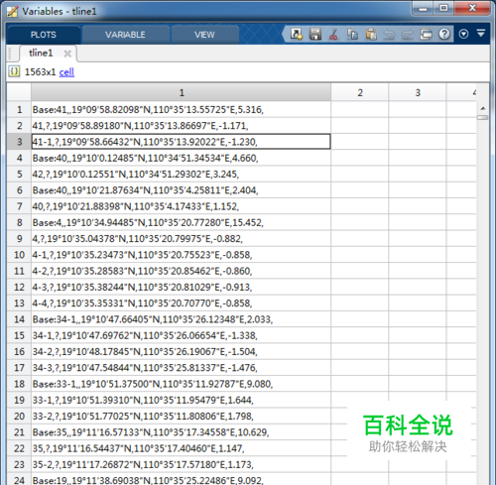The width and height of the screenshot is (496, 485).
Task: Click empty cell in row 1 column 2
Action: point(360,109)
